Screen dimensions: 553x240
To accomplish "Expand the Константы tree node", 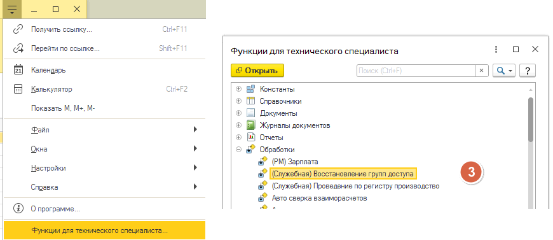I will coord(239,89).
